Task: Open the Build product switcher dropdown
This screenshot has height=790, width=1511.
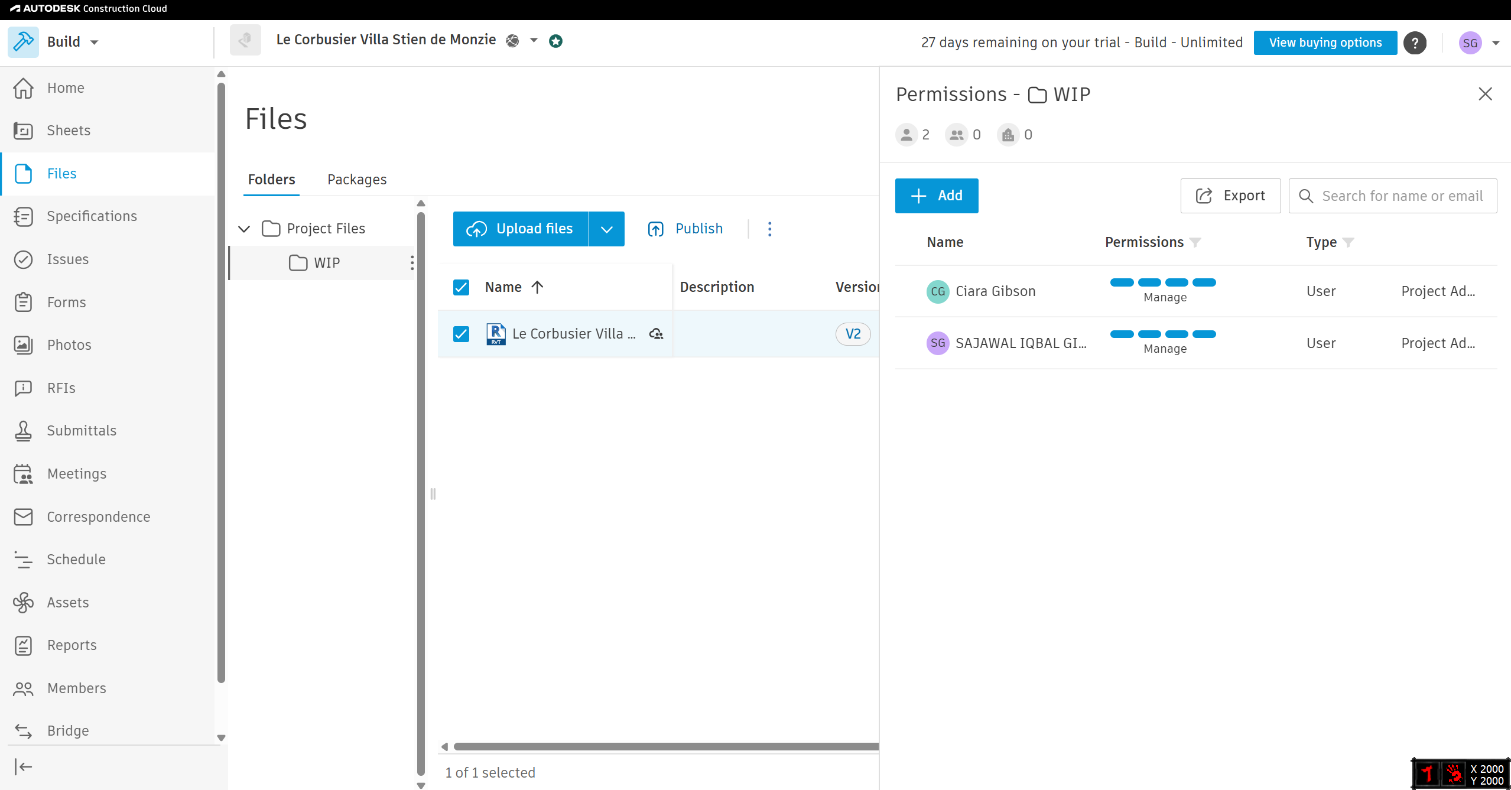Action: coord(94,43)
